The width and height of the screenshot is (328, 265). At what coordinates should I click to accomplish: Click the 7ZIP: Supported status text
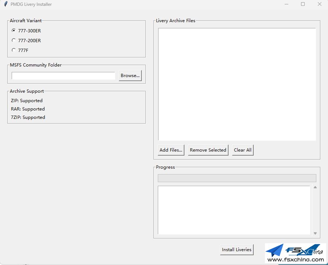(x=28, y=117)
